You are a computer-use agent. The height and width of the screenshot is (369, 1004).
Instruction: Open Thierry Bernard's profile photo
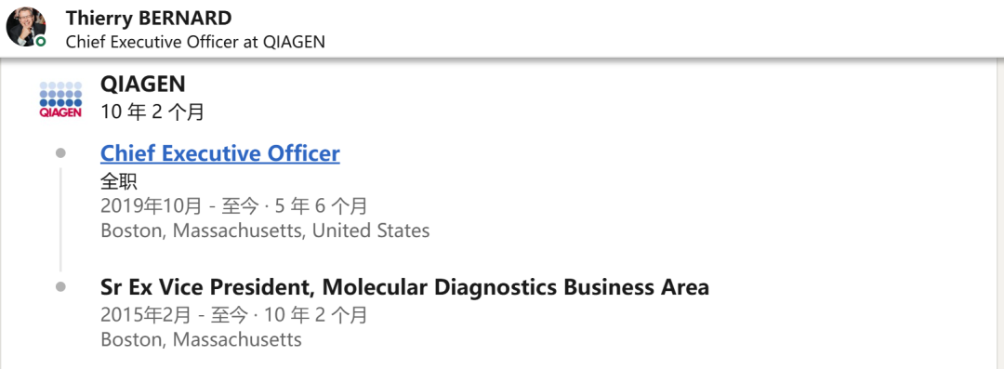click(26, 27)
